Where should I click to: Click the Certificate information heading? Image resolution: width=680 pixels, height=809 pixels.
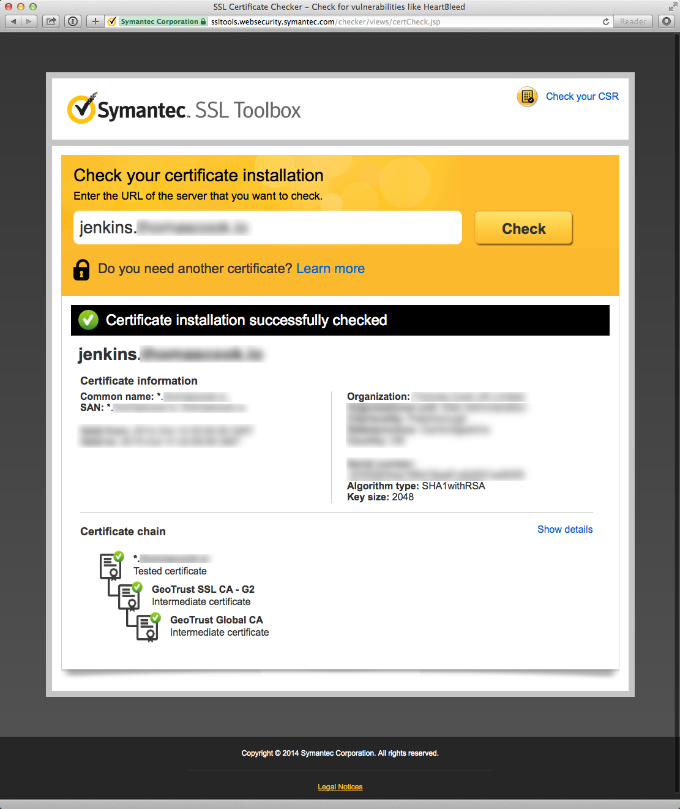pyautogui.click(x=139, y=381)
